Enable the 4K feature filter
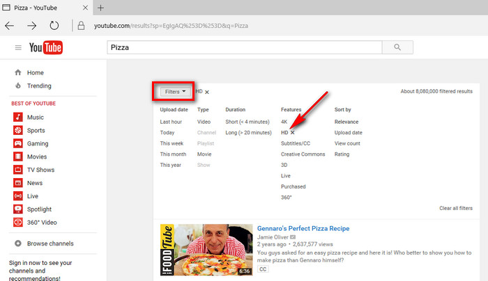 (x=284, y=122)
